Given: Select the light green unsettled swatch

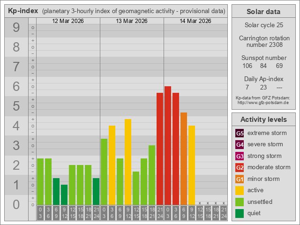Looking at the screenshot, I should click(x=240, y=202).
